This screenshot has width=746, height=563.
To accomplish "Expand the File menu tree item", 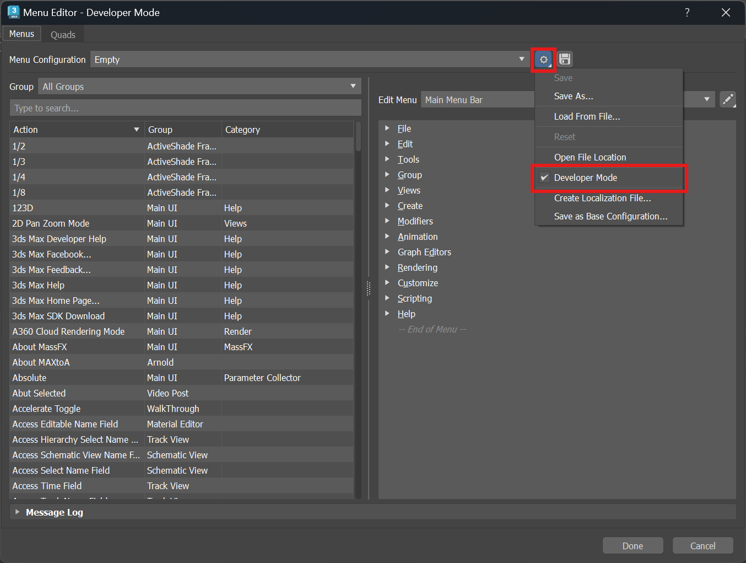I will [387, 128].
